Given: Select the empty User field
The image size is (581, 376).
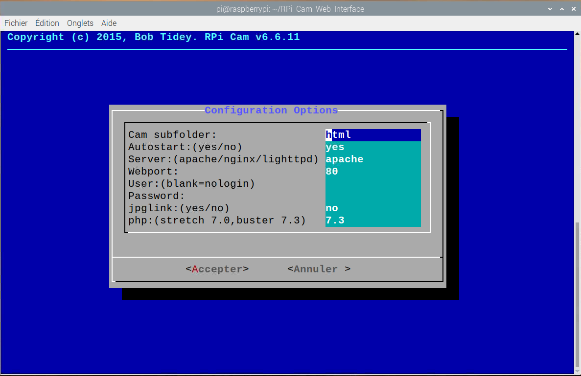Looking at the screenshot, I should 373,183.
